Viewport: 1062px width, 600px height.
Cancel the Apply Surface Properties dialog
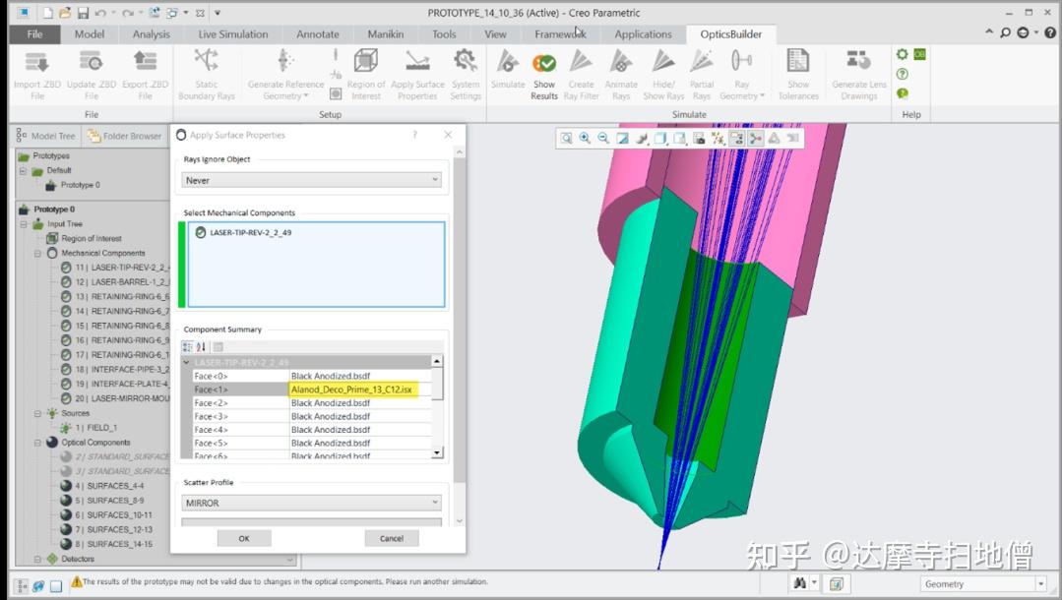[x=392, y=538]
